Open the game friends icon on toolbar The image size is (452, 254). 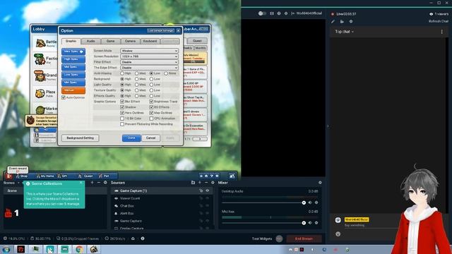[x=232, y=176]
